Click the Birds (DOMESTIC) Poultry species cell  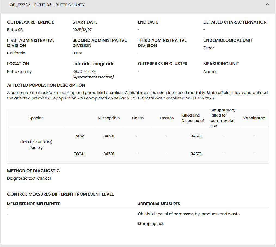(x=36, y=145)
